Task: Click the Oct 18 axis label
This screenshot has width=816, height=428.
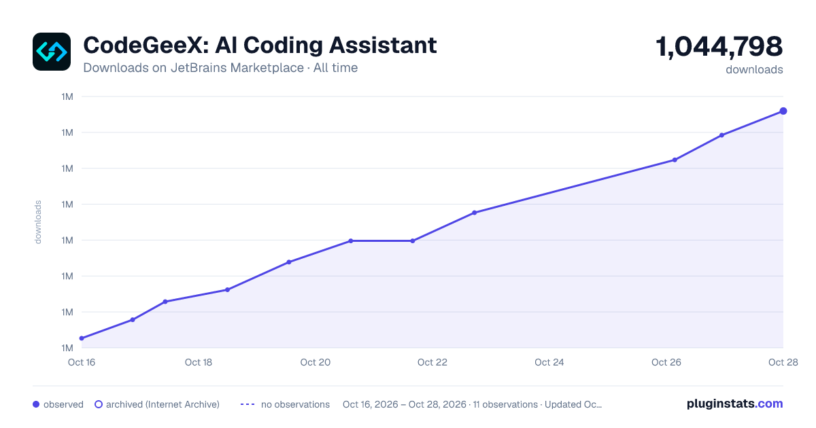Action: click(x=199, y=362)
